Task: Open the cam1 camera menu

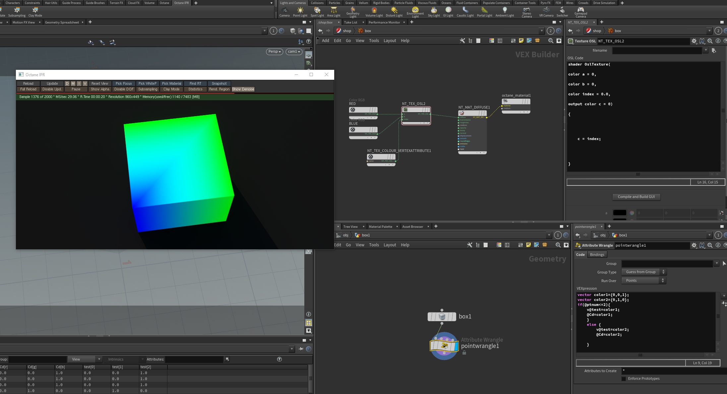Action: [x=294, y=52]
